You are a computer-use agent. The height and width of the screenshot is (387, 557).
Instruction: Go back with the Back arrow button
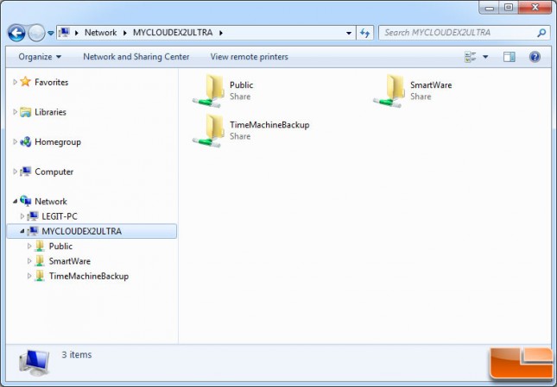16,33
